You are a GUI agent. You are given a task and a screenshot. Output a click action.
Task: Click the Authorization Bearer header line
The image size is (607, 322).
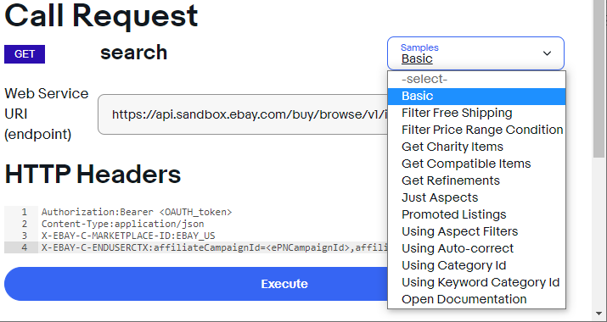click(x=137, y=212)
